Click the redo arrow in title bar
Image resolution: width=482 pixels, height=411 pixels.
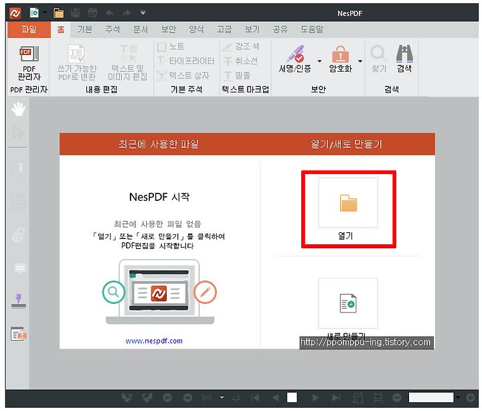pos(127,13)
